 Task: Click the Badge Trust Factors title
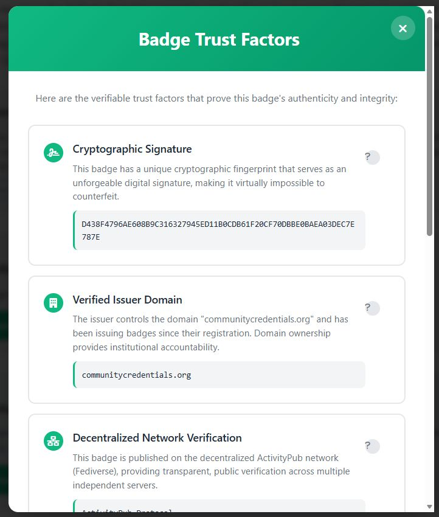tap(219, 40)
